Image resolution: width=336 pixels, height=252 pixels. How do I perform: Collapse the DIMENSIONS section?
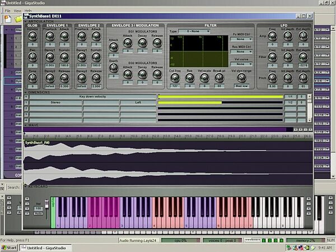(x=26, y=92)
